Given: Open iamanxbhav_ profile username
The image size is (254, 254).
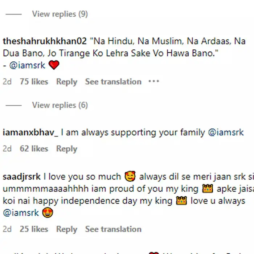Looking at the screenshot, I should 30,132.
